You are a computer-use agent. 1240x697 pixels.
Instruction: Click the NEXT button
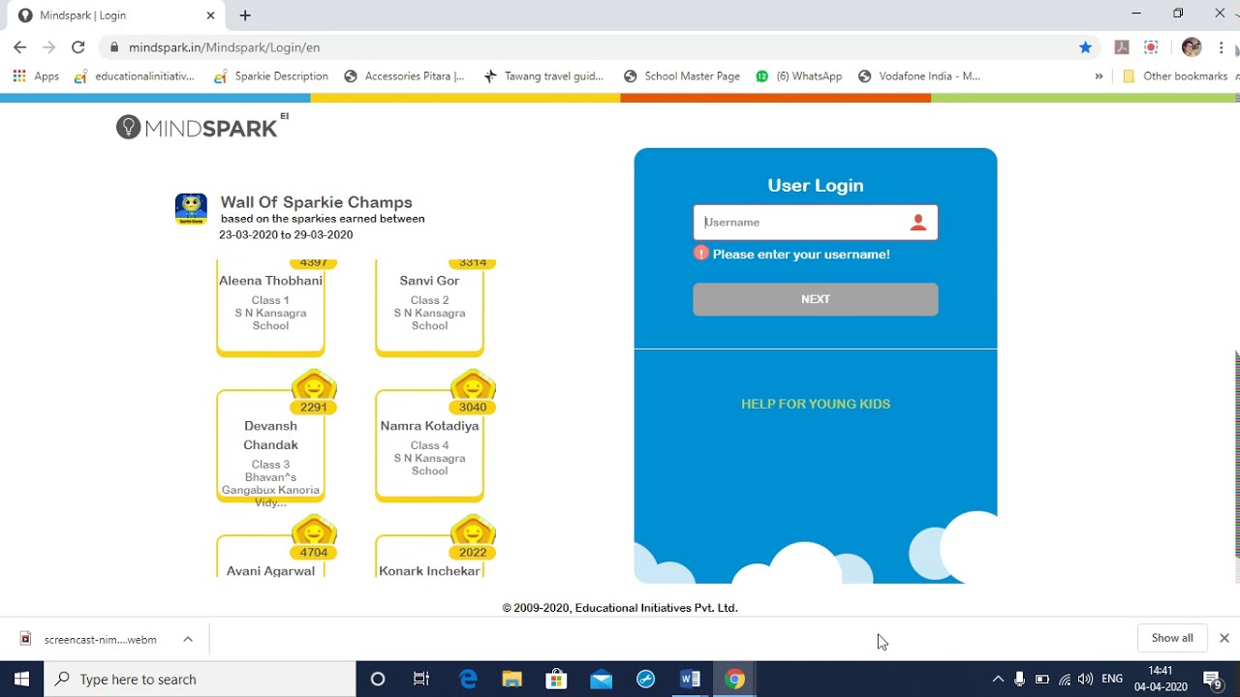[x=816, y=299]
